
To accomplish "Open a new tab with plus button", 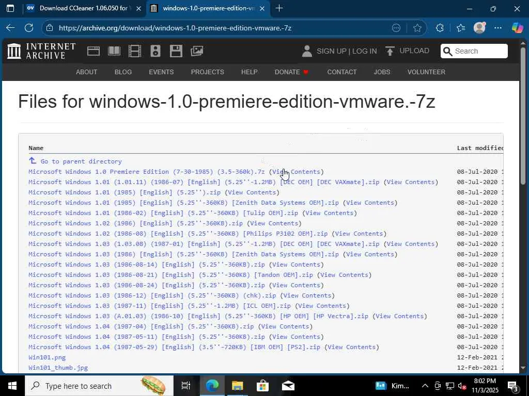I will tap(279, 8).
